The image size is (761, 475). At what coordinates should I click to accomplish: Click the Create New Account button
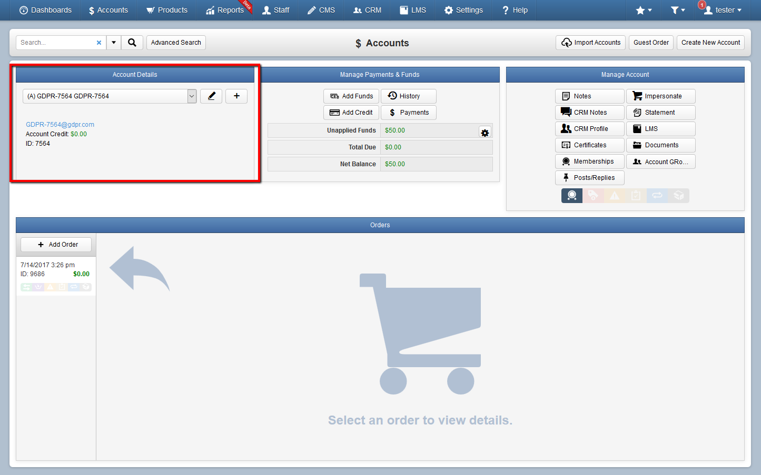click(x=710, y=43)
